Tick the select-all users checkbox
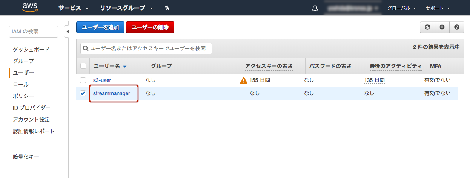The width and height of the screenshot is (470, 178). (x=83, y=66)
